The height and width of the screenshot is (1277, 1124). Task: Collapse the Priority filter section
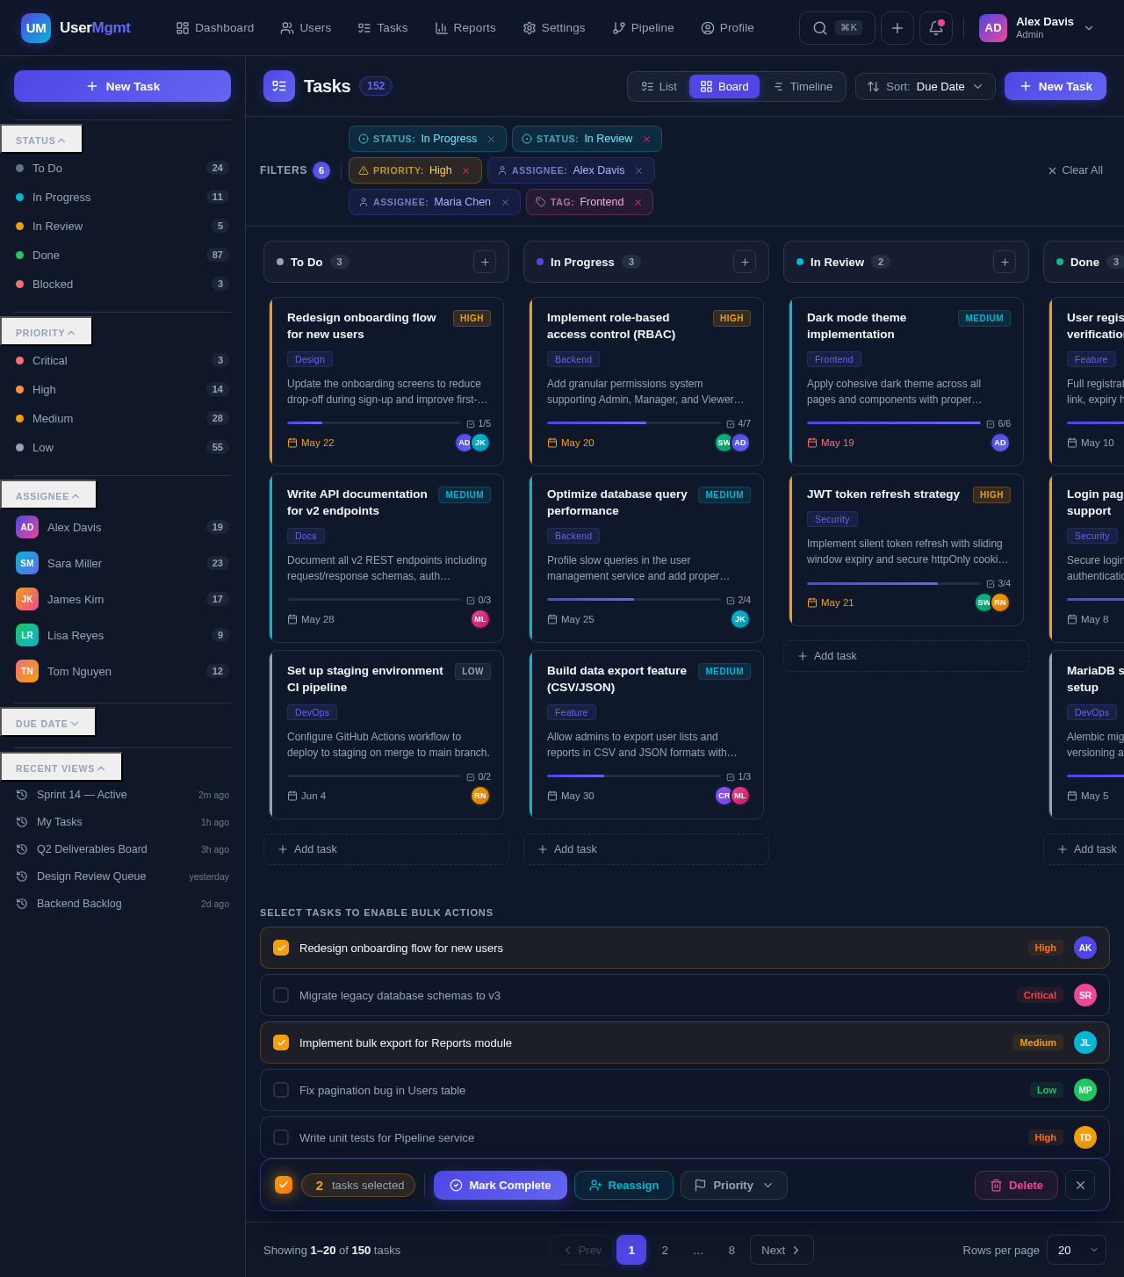click(46, 332)
